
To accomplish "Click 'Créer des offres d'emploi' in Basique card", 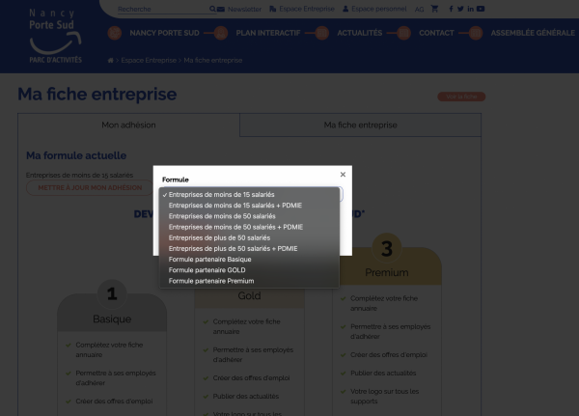I will click(114, 402).
